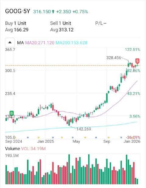Tap the blue event dot under January 2025
146x188 pixels.
click(x=53, y=138)
